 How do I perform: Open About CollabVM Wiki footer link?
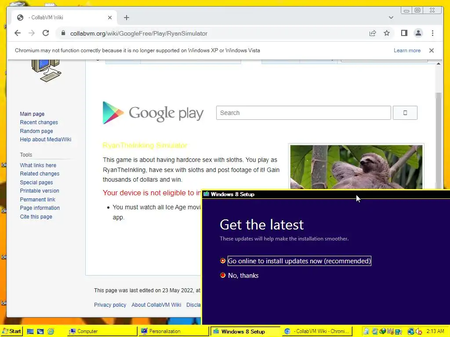[156, 305]
